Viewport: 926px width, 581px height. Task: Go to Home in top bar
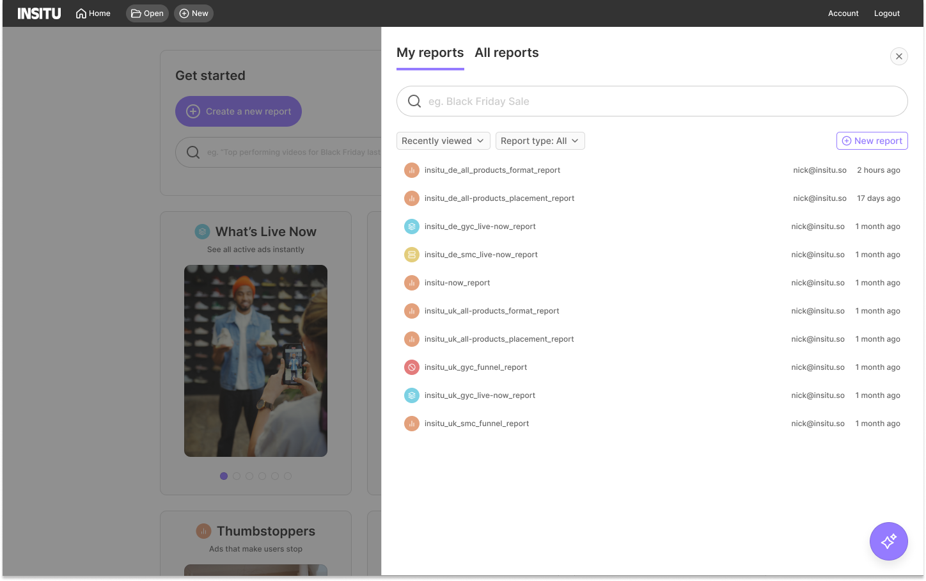tap(93, 13)
